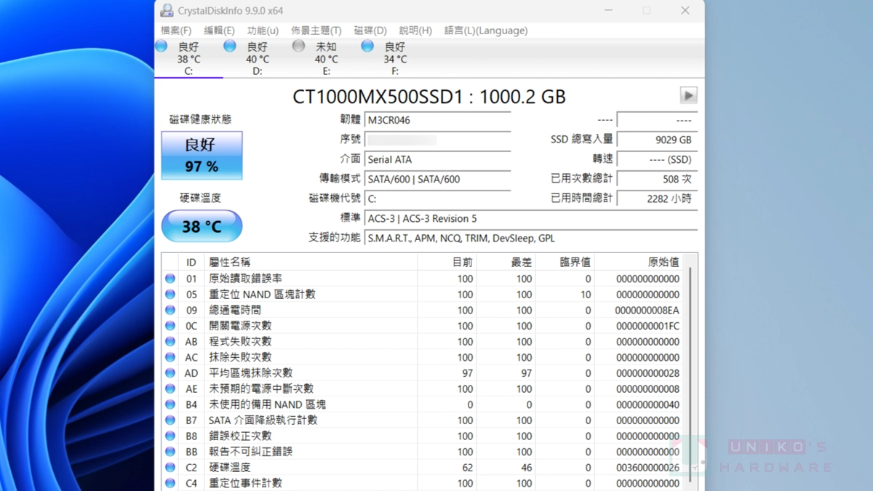
Task: Click status orb for attribute AC
Action: pyautogui.click(x=170, y=357)
